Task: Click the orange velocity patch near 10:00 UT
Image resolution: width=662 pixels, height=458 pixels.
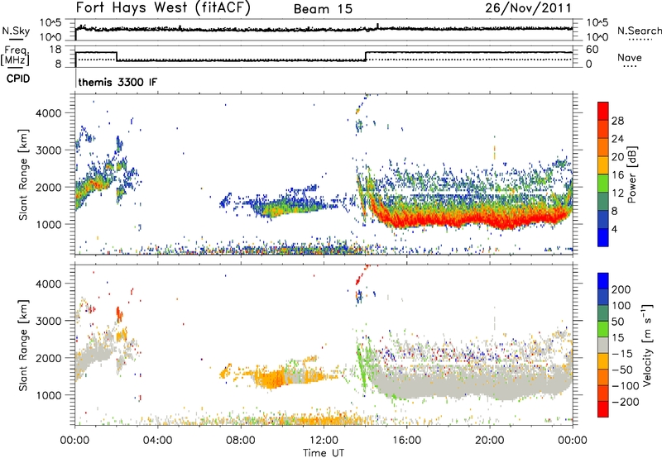Action: [272, 378]
